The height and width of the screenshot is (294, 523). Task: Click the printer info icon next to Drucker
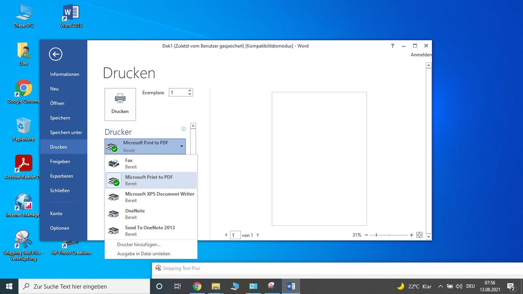pos(183,129)
